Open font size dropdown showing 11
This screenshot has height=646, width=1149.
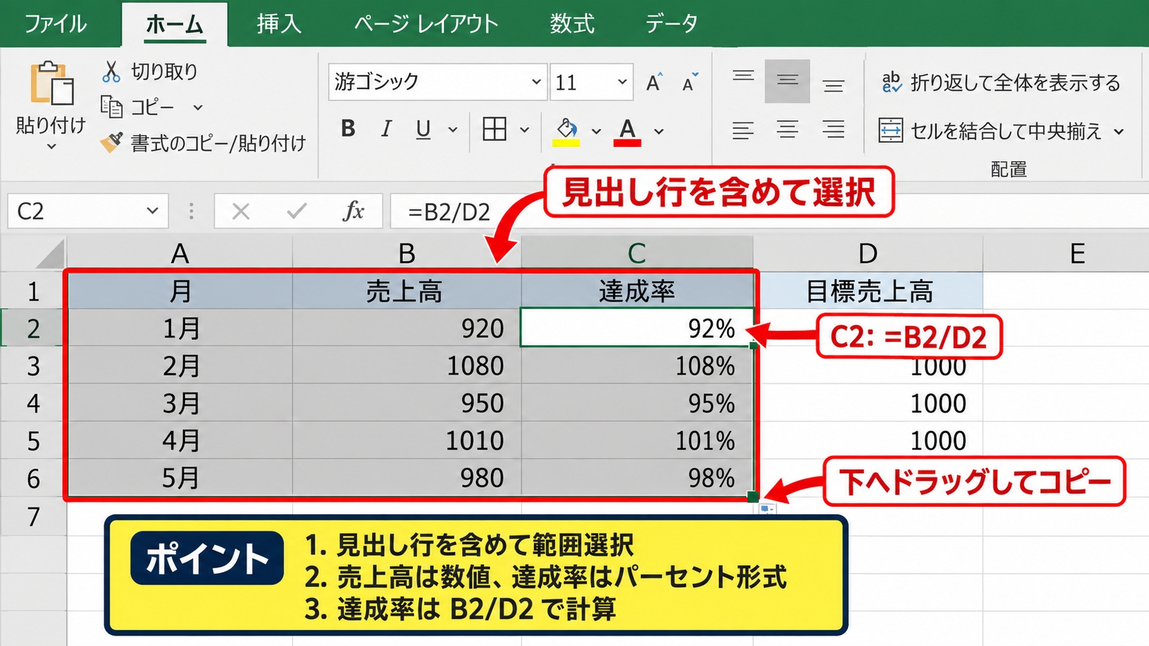tap(622, 82)
